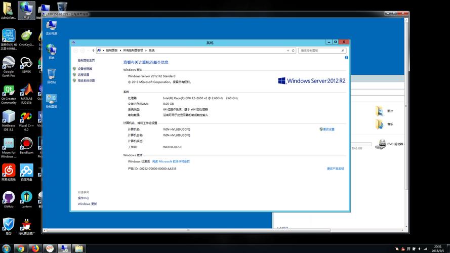Launch MATLAB R2015b shortcut
Screen dimensions: 450x253
[26, 94]
